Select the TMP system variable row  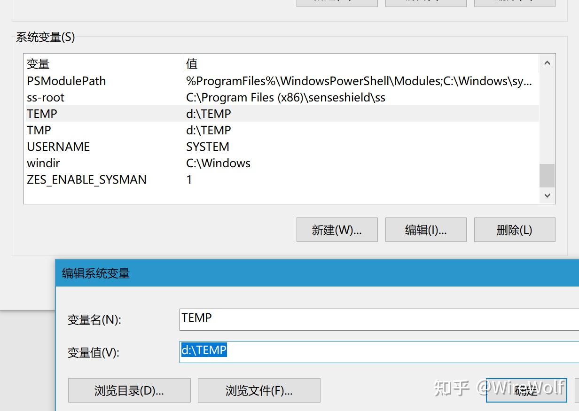coord(141,130)
